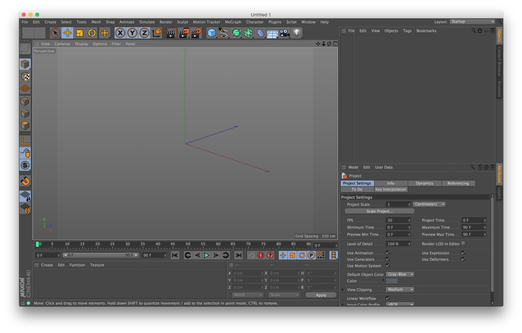Open Edit Render Settings icon
Screen dimensions: 522x333
coord(197,33)
